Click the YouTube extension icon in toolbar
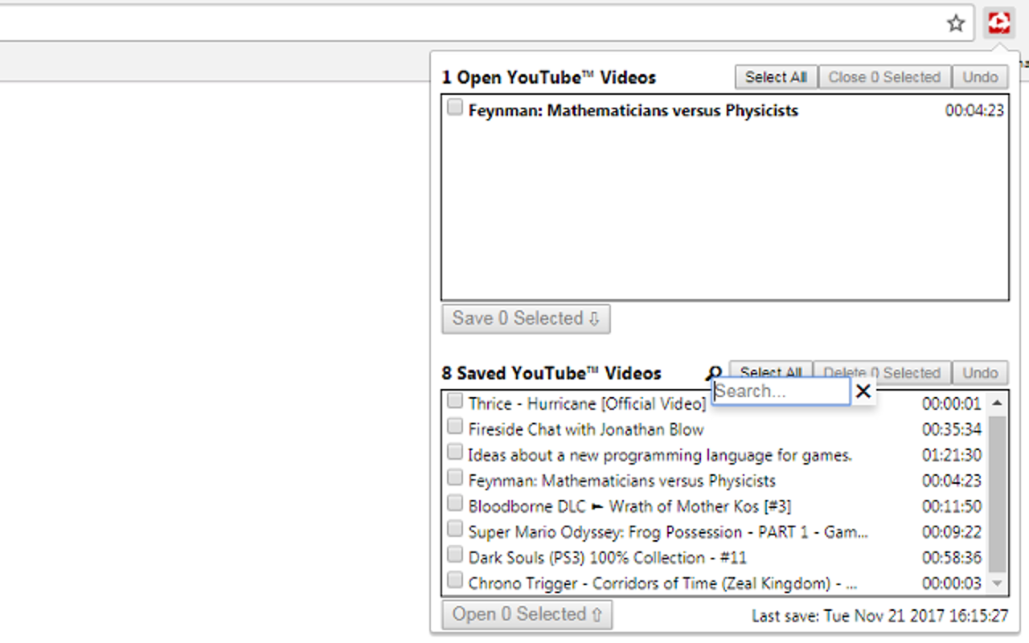The width and height of the screenshot is (1029, 643). 999,23
